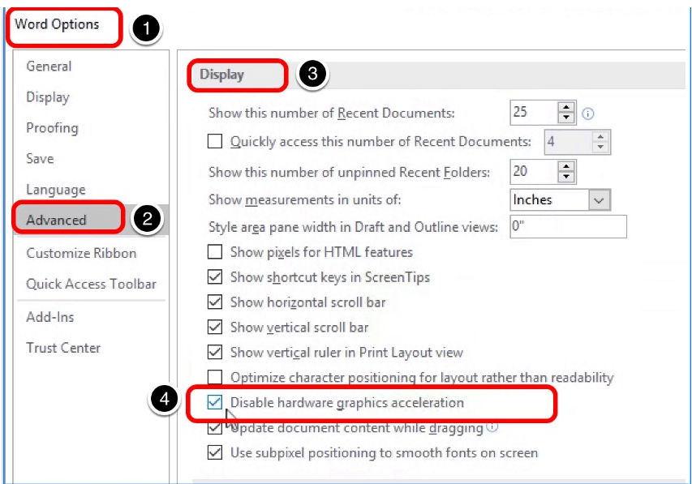This screenshot has height=484, width=692.
Task: Uncheck Show shortcut keys in ScreenTips
Action: pos(215,277)
